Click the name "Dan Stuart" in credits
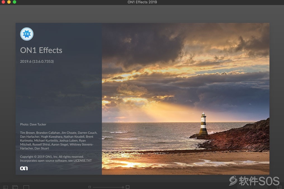This screenshot has height=189, width=284. tap(42, 148)
